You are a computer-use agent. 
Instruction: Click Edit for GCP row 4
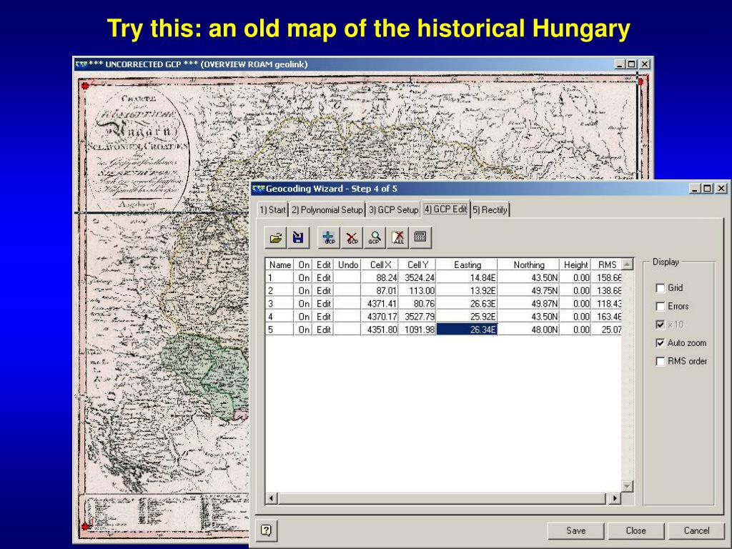pyautogui.click(x=323, y=317)
